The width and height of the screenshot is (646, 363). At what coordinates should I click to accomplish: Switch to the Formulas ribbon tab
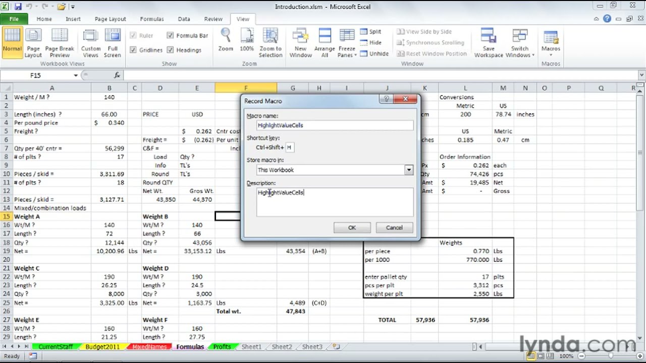pos(151,19)
